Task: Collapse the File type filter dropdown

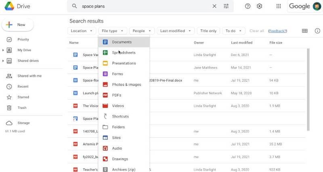Action: pyautogui.click(x=113, y=31)
